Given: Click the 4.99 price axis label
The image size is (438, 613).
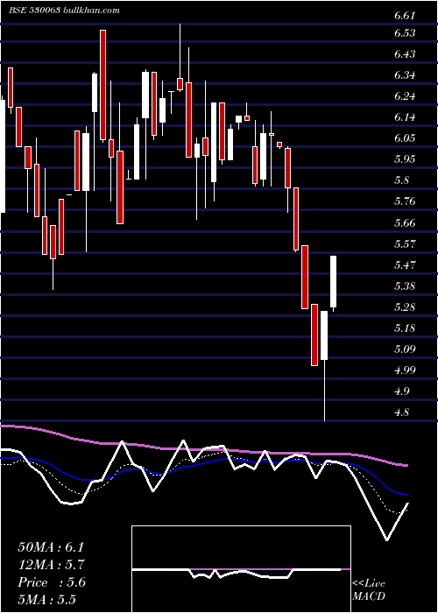Looking at the screenshot, I should click(404, 370).
